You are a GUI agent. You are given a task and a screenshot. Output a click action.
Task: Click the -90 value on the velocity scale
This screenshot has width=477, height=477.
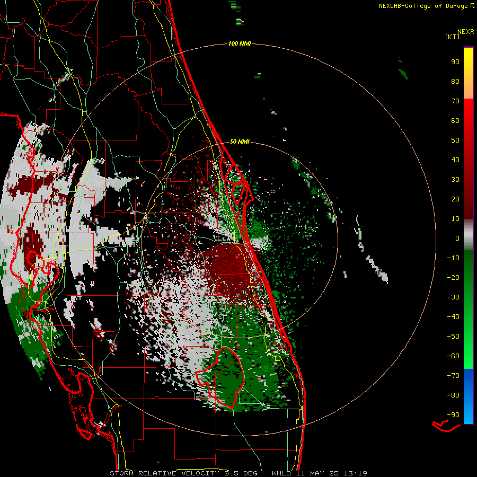click(453, 415)
